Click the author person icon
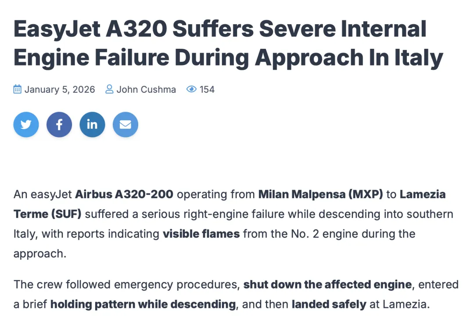This screenshot has height=325, width=474. [x=109, y=90]
